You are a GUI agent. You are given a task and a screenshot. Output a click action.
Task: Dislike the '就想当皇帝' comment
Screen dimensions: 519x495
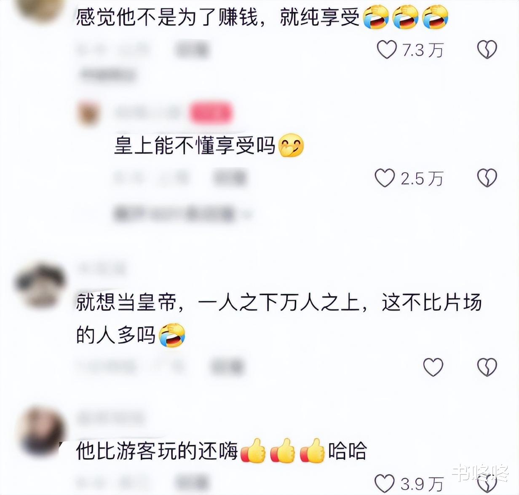click(487, 367)
